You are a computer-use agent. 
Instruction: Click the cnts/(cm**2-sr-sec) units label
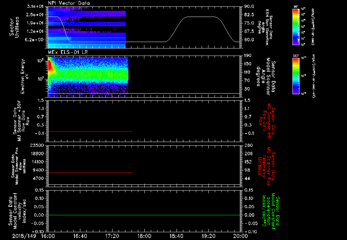[x=313, y=26]
